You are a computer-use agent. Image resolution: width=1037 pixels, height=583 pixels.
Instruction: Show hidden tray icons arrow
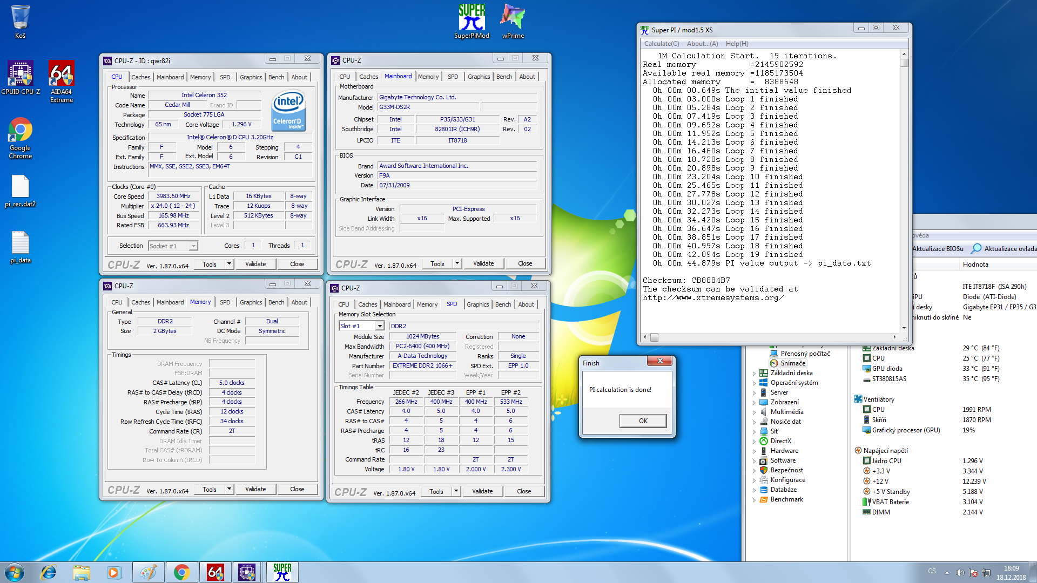[x=946, y=573]
